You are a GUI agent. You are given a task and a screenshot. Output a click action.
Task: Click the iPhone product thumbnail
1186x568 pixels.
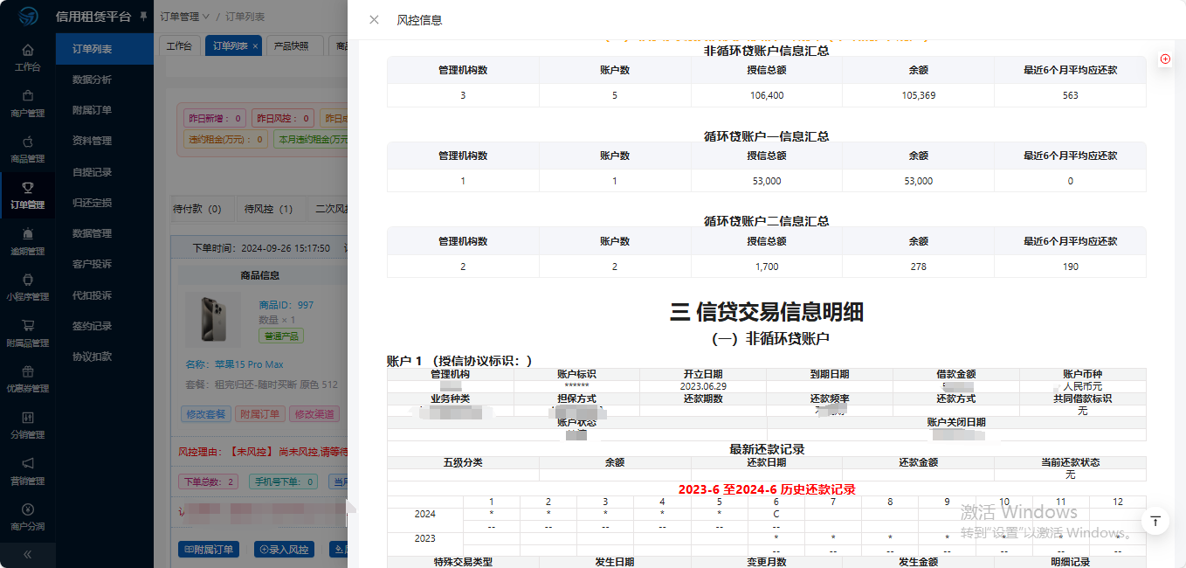[x=215, y=319]
